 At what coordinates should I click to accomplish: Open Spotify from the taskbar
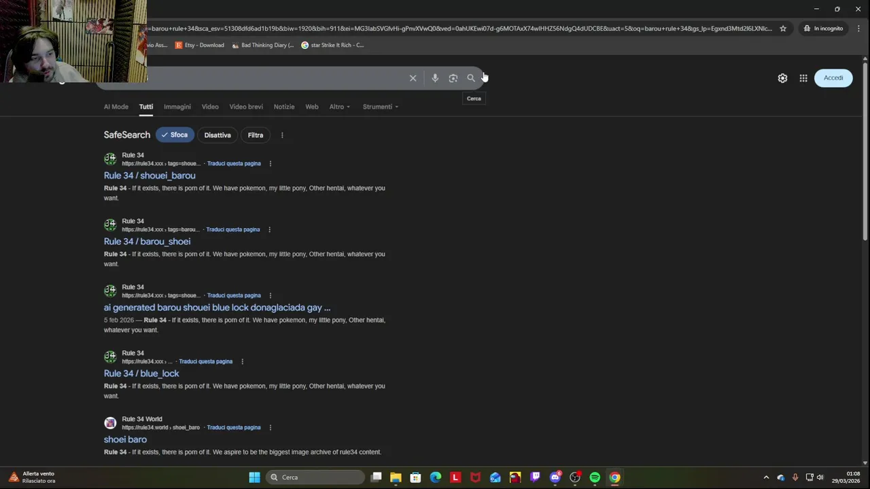pos(595,477)
